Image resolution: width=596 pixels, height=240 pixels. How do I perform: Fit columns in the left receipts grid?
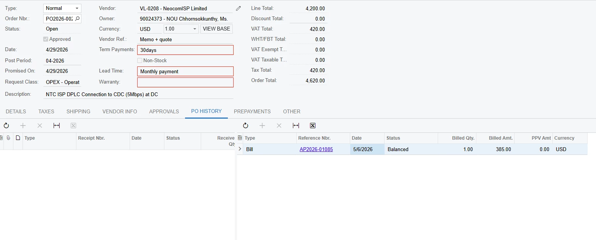[57, 126]
